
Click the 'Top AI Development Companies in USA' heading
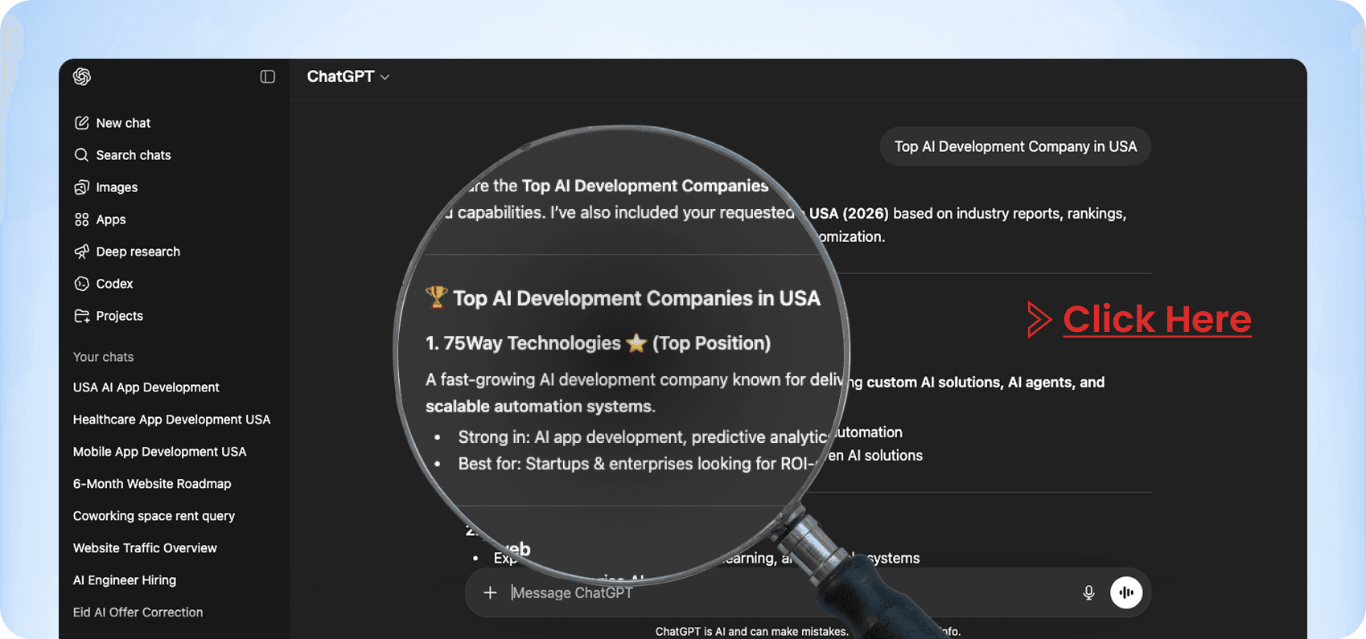pyautogui.click(x=623, y=298)
